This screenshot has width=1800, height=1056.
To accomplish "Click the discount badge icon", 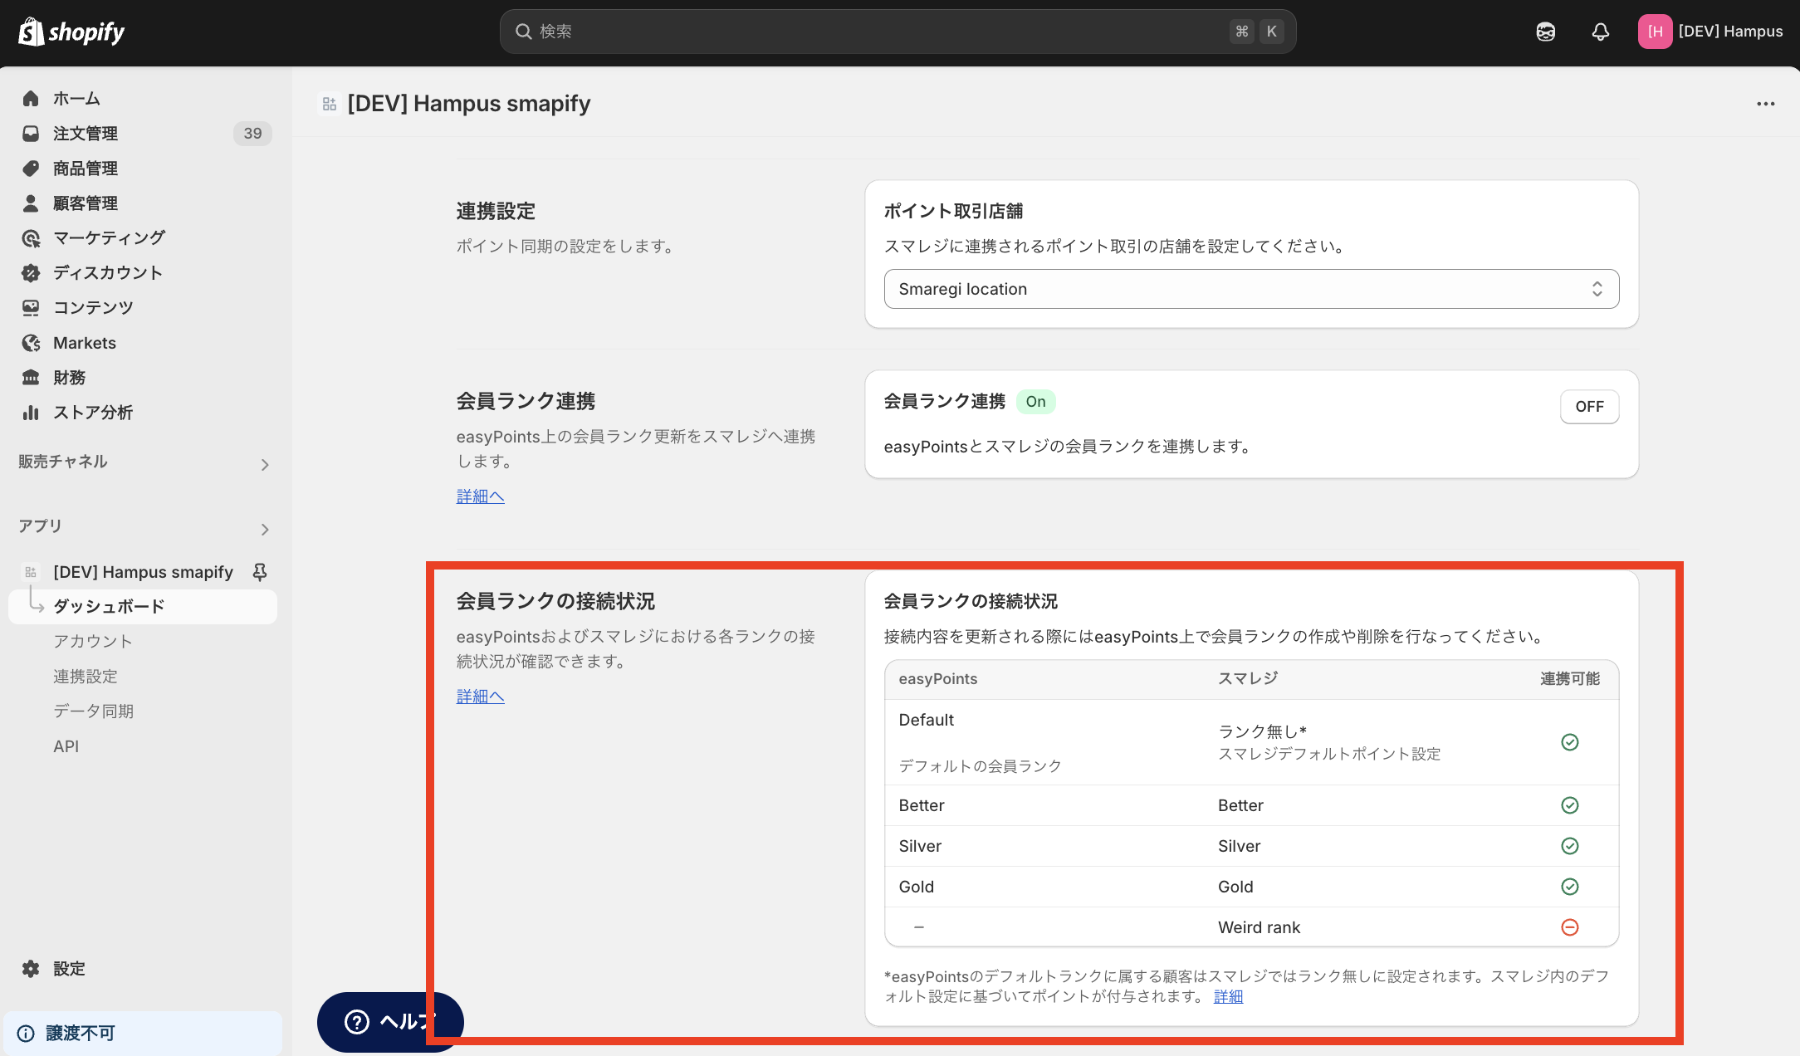I will [x=31, y=273].
